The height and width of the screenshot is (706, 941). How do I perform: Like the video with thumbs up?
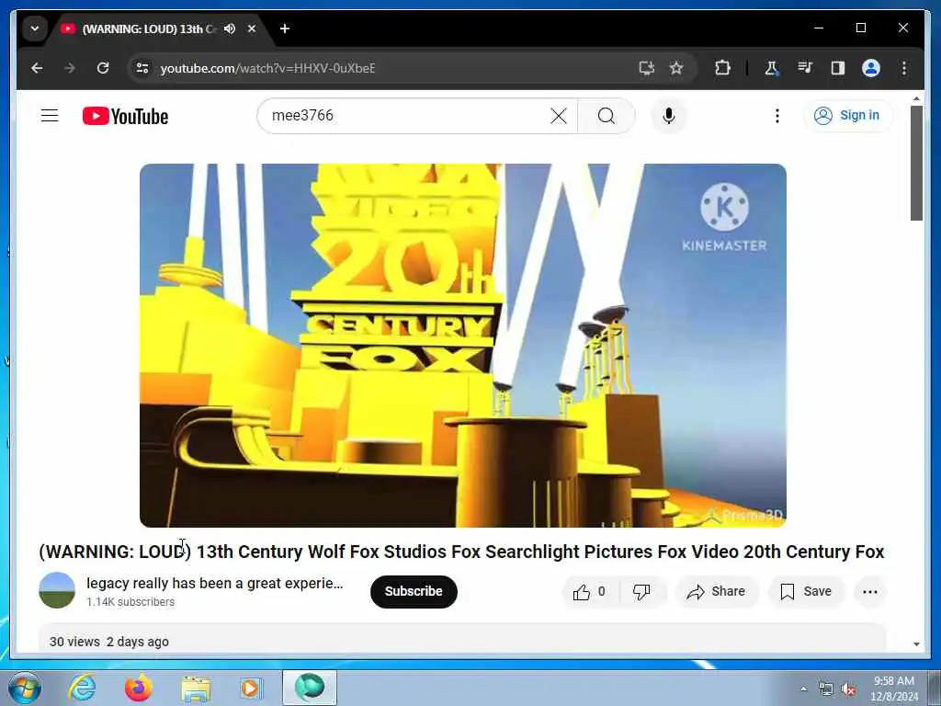pos(589,592)
